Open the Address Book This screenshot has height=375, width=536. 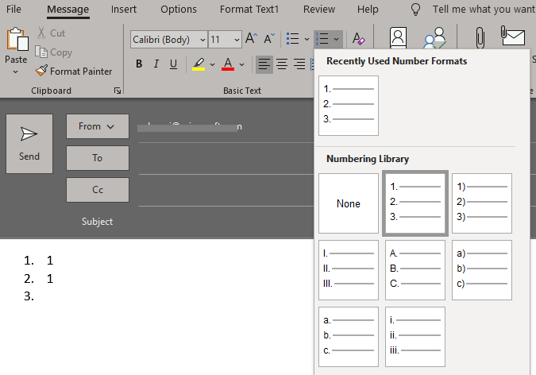(x=398, y=37)
